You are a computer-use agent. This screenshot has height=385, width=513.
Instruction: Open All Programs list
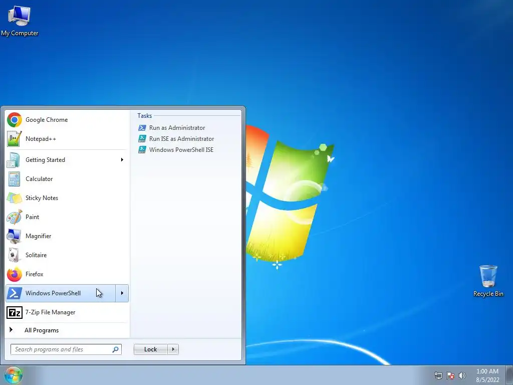pyautogui.click(x=42, y=330)
